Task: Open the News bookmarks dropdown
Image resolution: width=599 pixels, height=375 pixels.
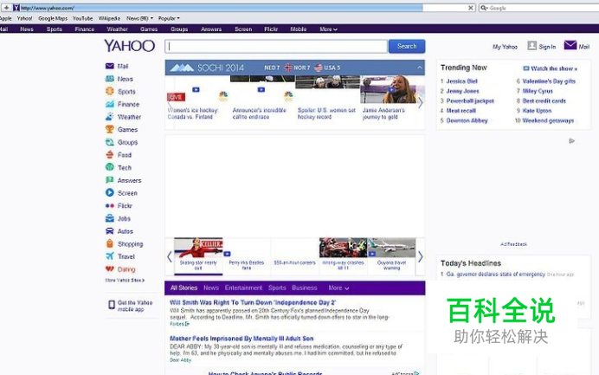Action: pos(140,18)
